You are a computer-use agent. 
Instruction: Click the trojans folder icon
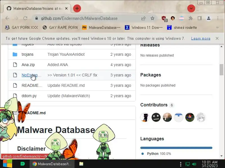15,54
